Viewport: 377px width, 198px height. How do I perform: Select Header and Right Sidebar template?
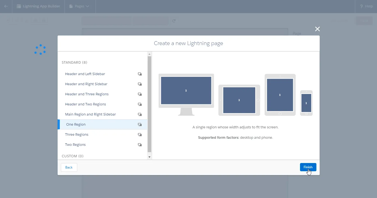[x=86, y=84]
